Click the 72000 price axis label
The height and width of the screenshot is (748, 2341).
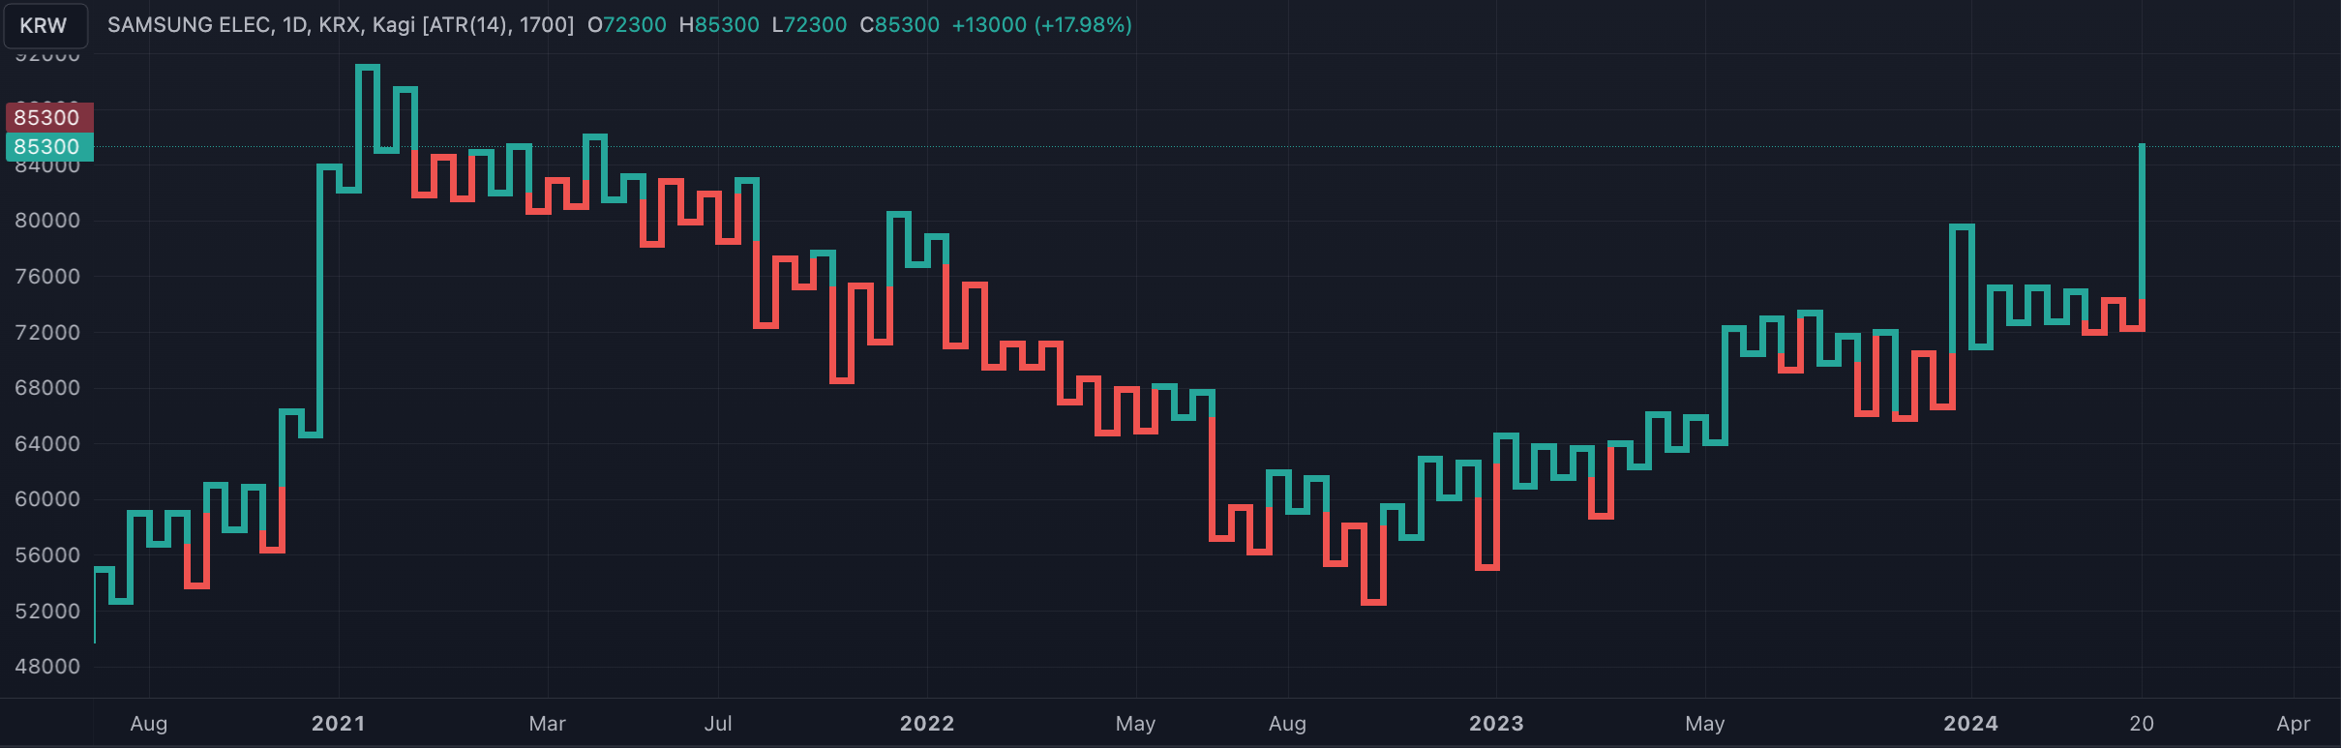click(x=47, y=333)
